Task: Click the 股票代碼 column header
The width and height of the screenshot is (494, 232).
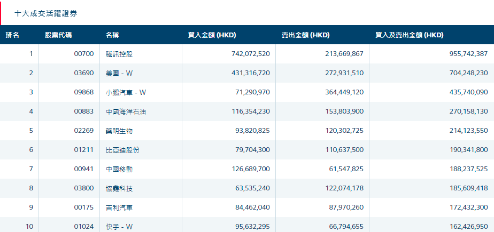Action: click(x=58, y=35)
